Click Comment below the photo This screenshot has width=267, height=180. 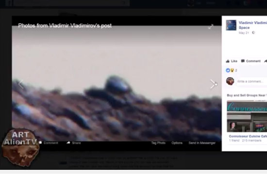click(x=49, y=143)
